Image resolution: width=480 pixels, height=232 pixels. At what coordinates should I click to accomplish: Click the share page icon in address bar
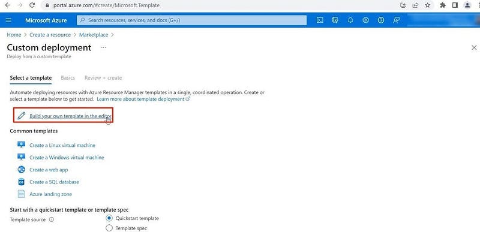tap(415, 5)
